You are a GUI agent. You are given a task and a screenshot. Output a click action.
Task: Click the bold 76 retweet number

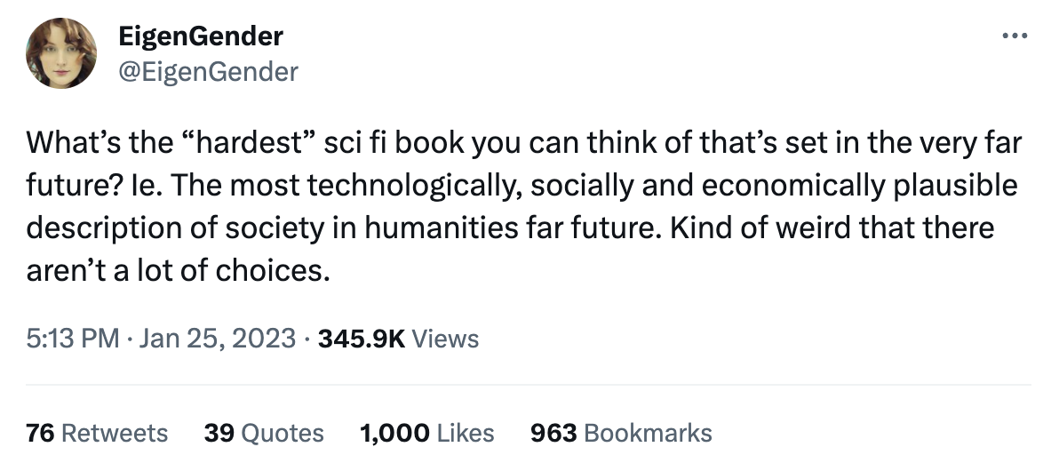click(x=40, y=433)
